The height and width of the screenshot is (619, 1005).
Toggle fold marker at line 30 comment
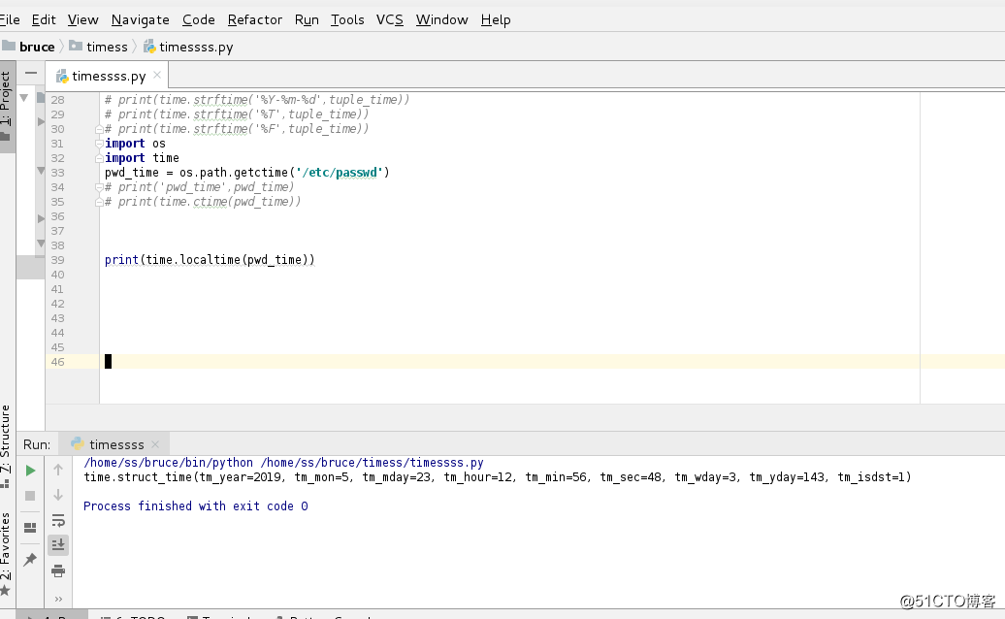(99, 129)
